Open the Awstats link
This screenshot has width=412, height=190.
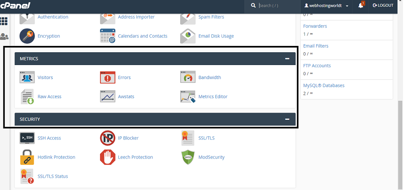tap(126, 96)
